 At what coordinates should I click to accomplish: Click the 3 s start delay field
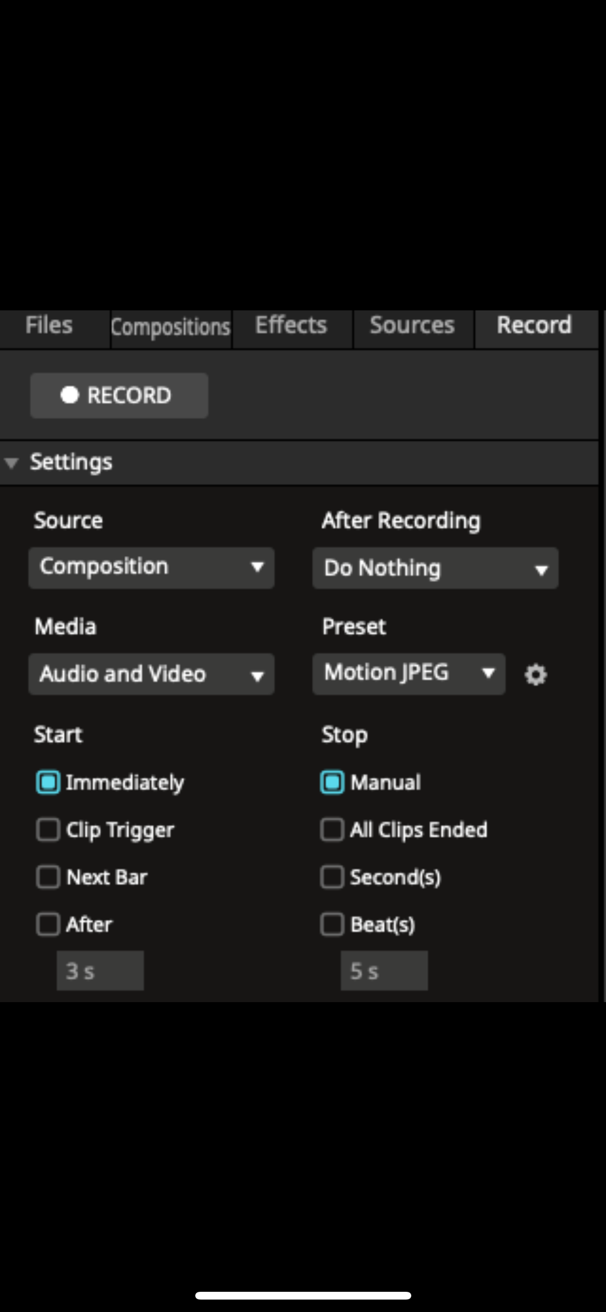point(100,971)
